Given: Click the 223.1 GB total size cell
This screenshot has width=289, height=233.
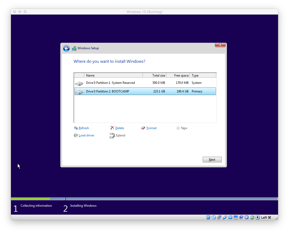Looking at the screenshot, I should click(x=159, y=91).
